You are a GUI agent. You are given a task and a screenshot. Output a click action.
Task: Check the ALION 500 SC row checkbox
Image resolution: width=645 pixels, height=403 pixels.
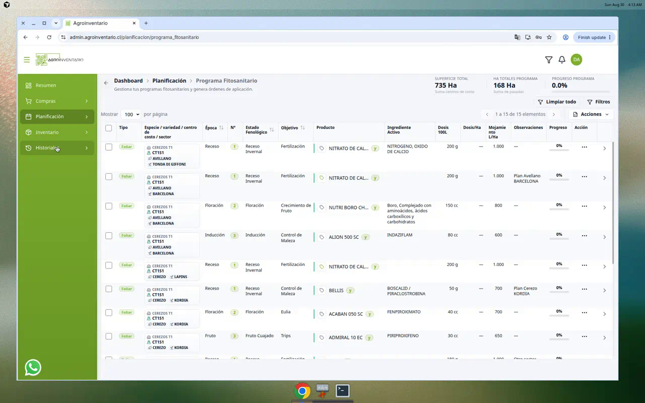click(x=108, y=236)
